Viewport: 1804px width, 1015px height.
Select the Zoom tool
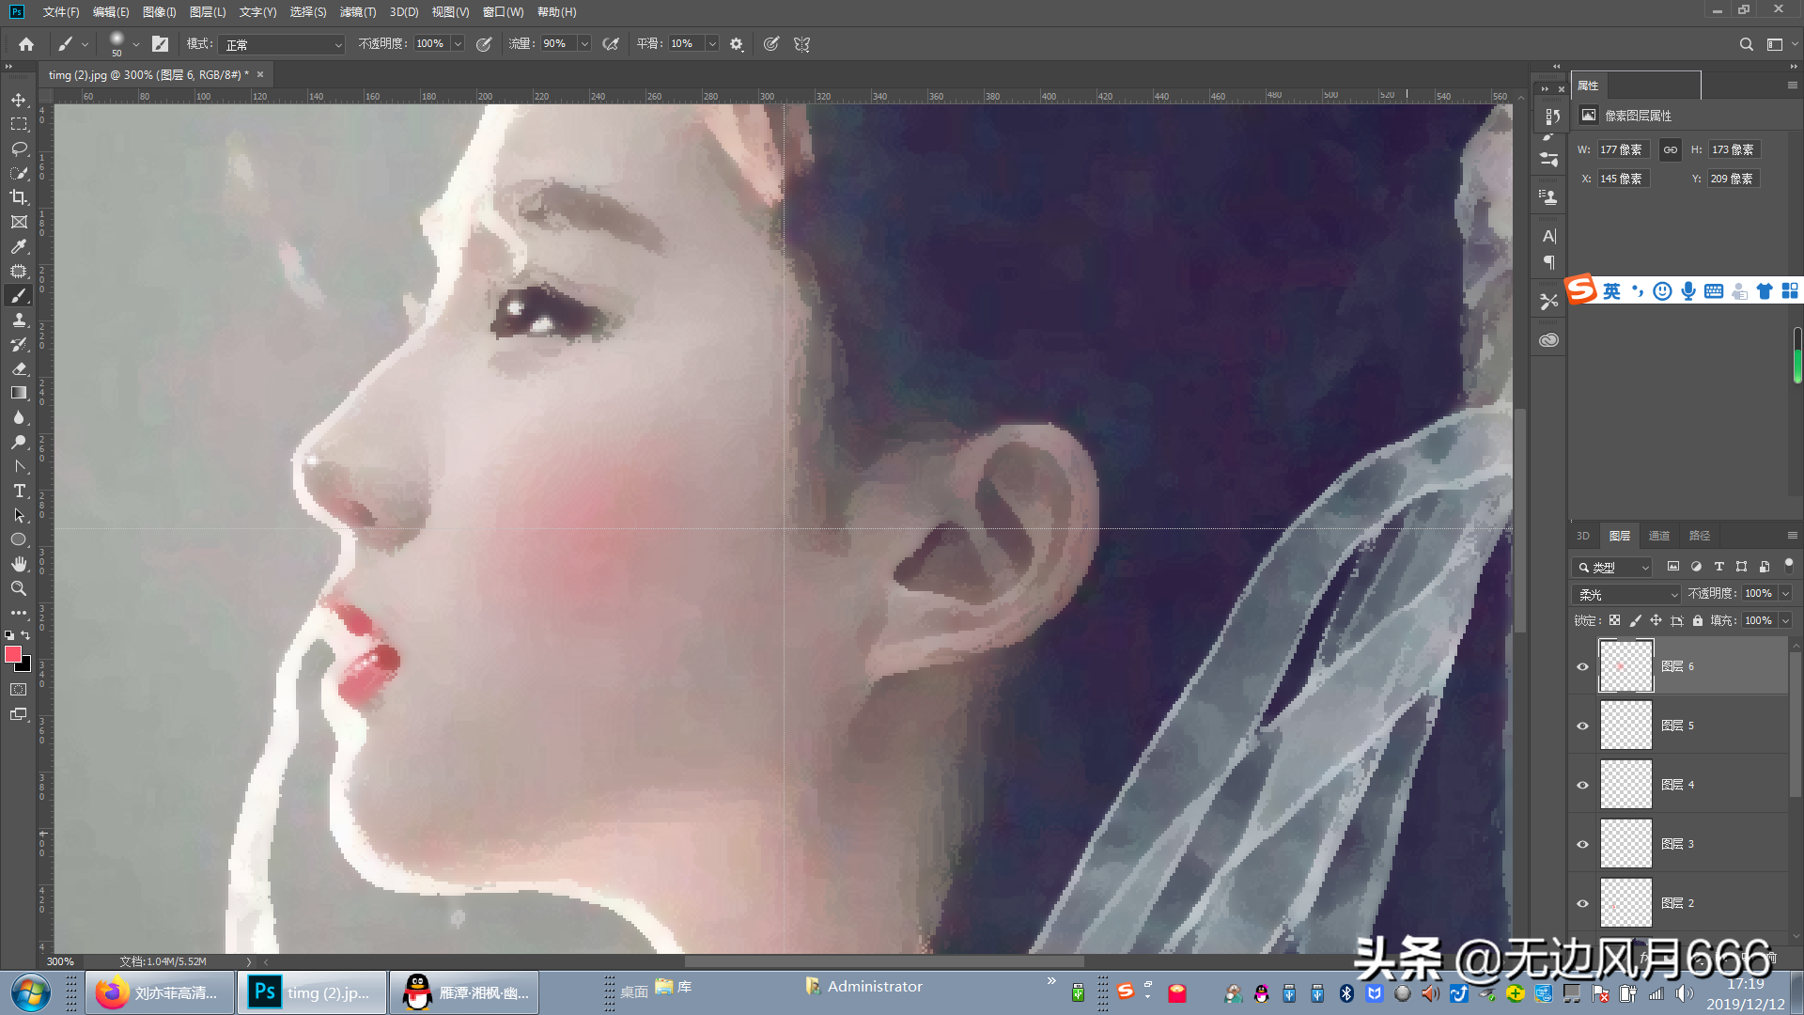click(x=19, y=588)
